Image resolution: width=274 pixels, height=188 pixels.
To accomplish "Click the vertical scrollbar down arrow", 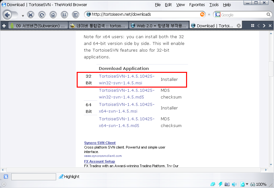I will (271, 165).
